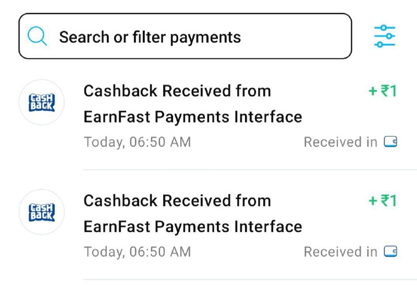This screenshot has width=417, height=289.
Task: Tap the first Received in label
Action: coord(340,142)
